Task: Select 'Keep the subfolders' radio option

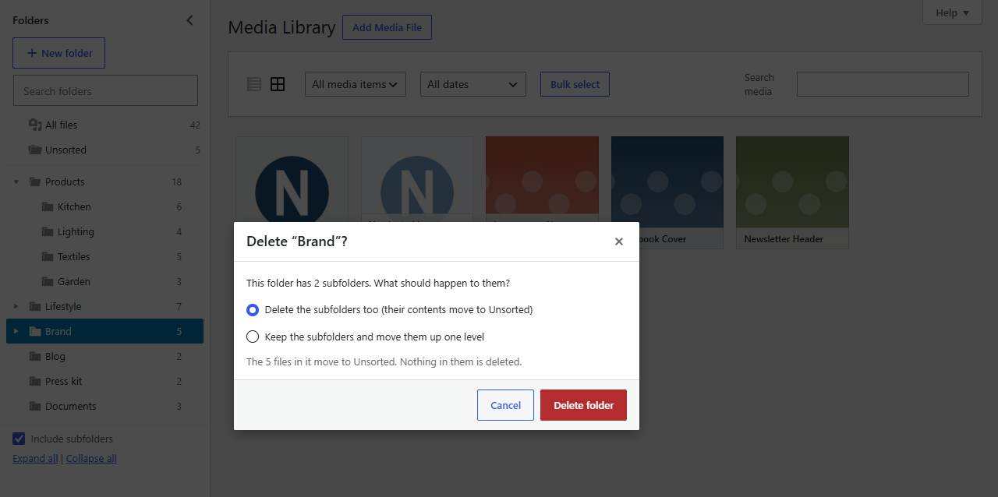Action: [x=253, y=337]
